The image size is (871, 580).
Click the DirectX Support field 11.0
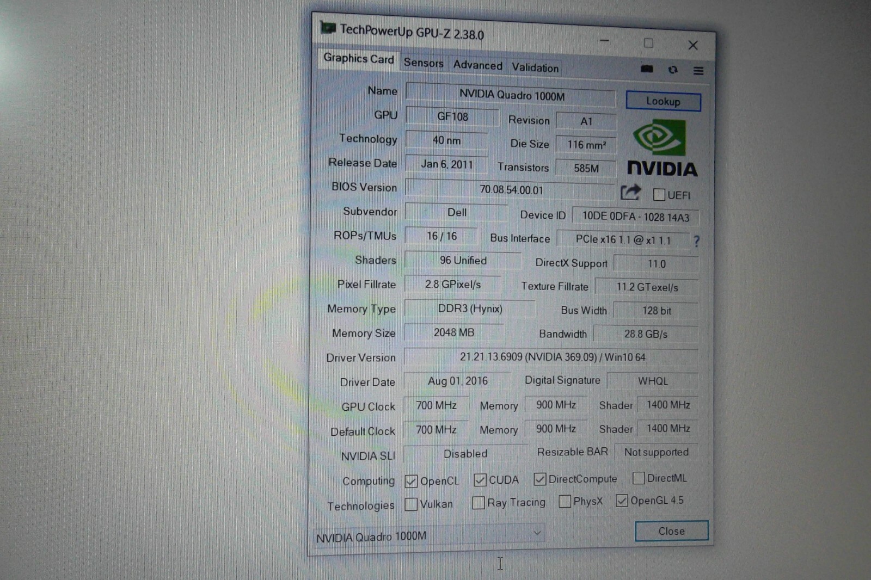[657, 264]
